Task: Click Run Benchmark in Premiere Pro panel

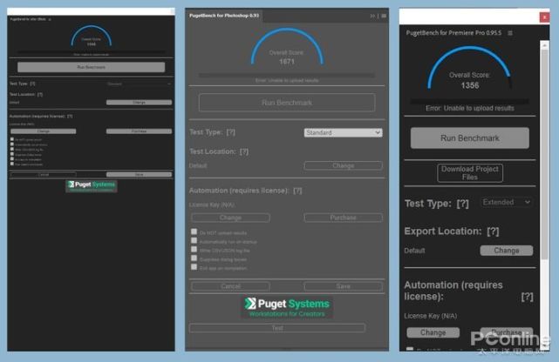Action: coord(470,138)
